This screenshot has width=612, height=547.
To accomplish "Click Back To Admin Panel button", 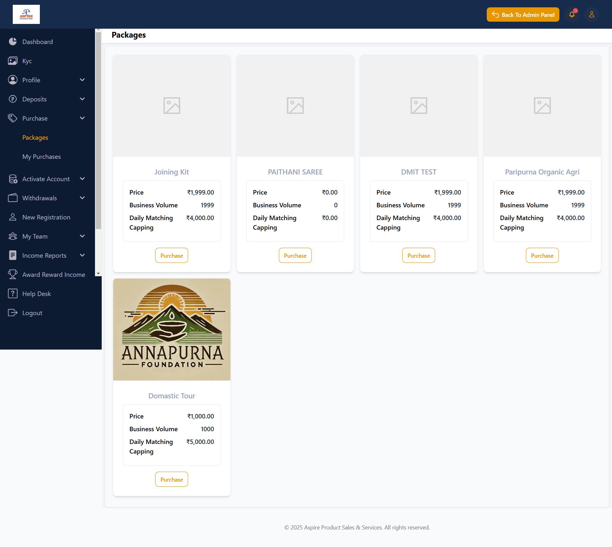I will (523, 15).
